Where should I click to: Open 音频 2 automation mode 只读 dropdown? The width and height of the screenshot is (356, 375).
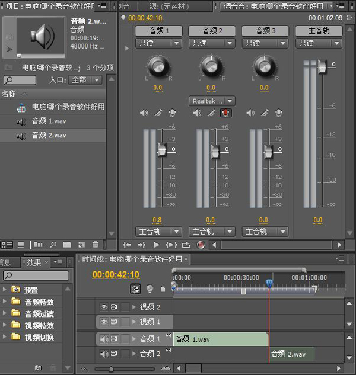(212, 43)
